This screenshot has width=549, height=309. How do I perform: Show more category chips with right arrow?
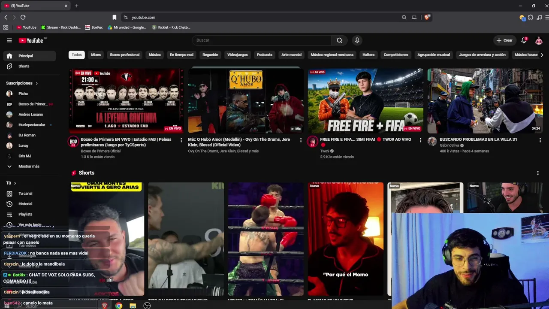[x=542, y=55]
